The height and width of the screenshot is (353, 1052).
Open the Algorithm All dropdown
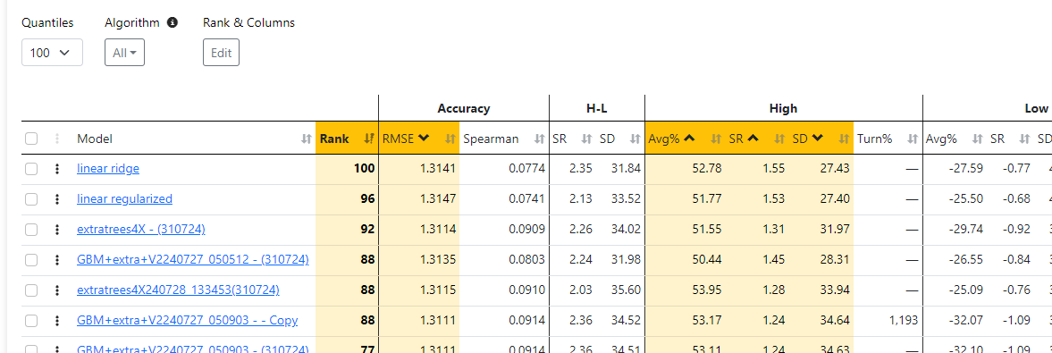coord(125,53)
